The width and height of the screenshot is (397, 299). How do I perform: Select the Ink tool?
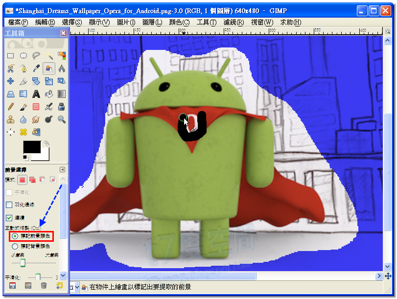(62, 107)
